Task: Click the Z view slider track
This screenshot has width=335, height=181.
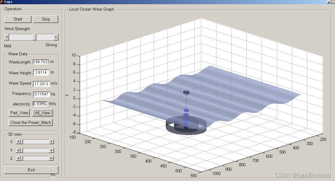Action: [x=36, y=158]
